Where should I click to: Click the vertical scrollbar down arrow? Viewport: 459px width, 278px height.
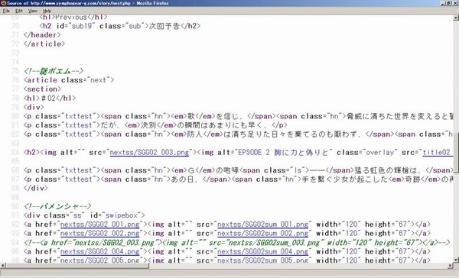tap(456, 260)
